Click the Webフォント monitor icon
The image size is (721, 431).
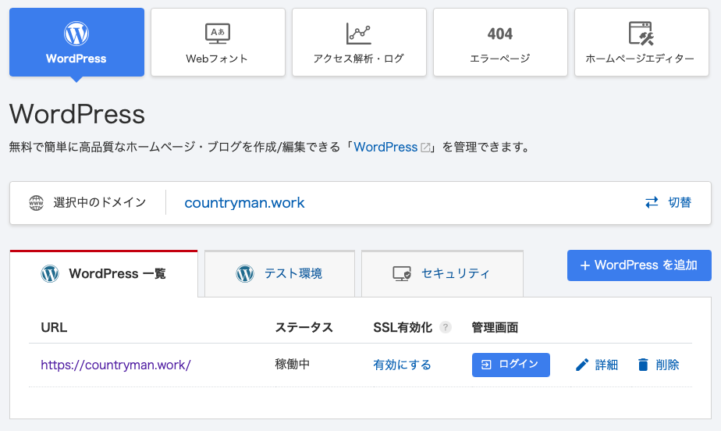click(x=218, y=34)
